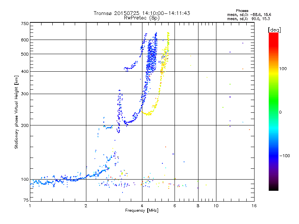Click the x-axis tick label '4'
This screenshot has width=299, height=224.
coord(142,206)
